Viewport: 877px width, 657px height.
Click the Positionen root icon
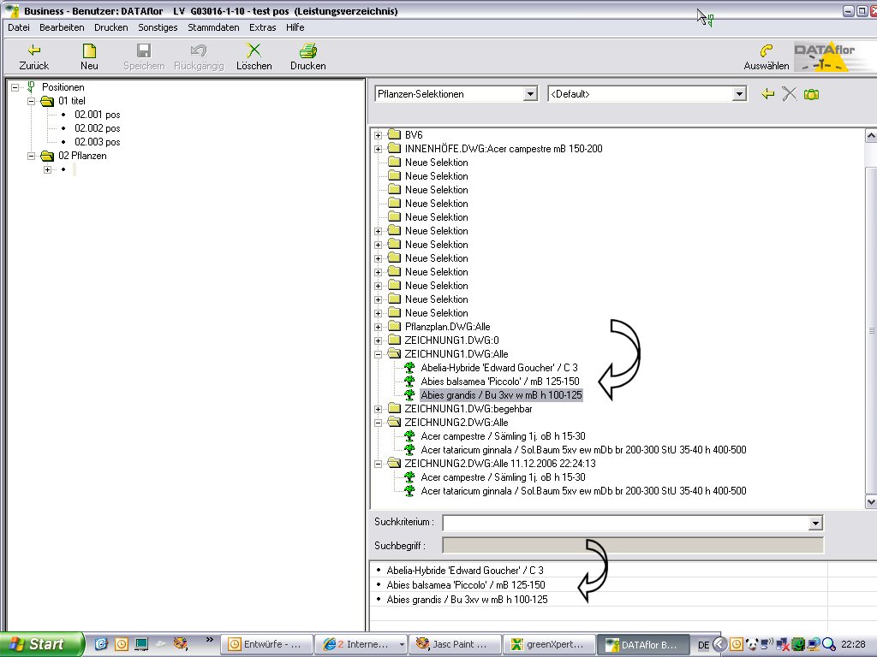31,87
